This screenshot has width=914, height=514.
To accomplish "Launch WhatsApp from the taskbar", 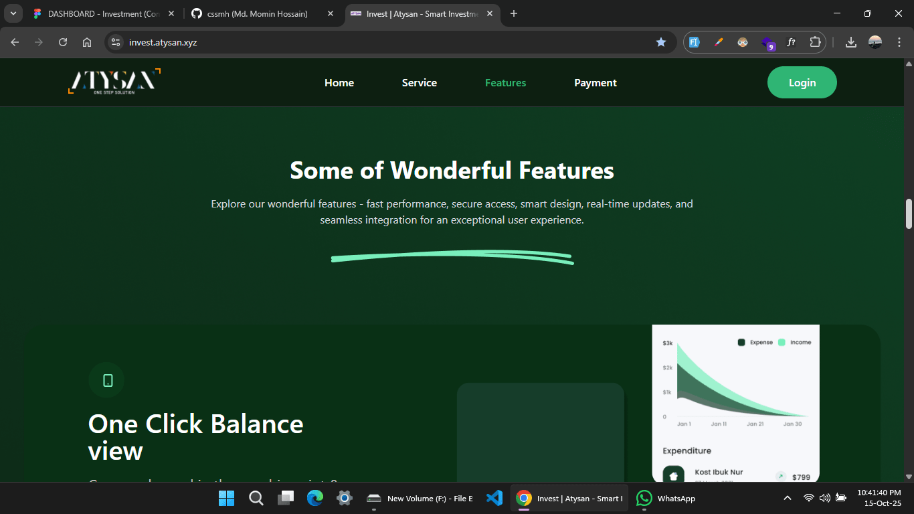I will (x=665, y=498).
